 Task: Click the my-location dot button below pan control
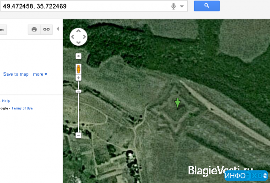[x=79, y=56]
